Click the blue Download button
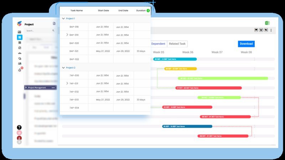This screenshot has width=285, height=160. click(246, 44)
